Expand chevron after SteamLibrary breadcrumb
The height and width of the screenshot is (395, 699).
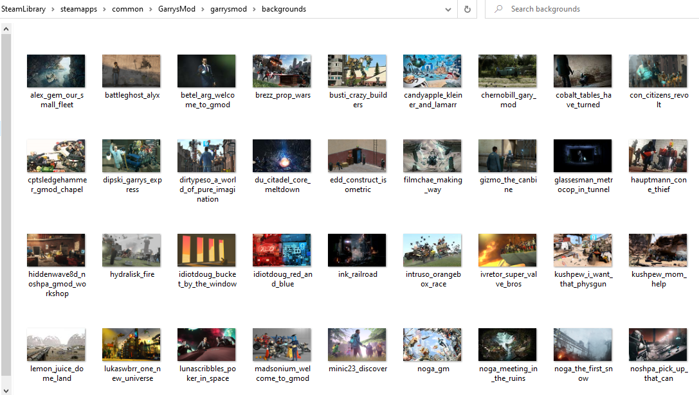pos(53,10)
